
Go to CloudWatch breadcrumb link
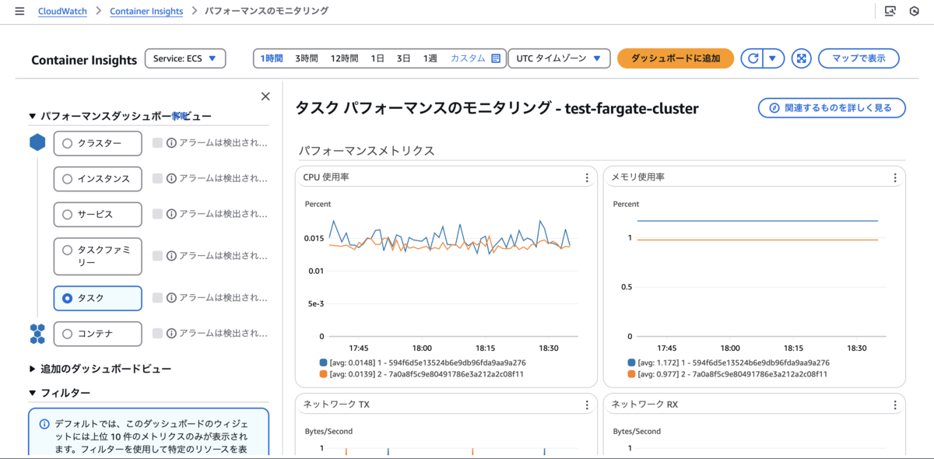[61, 12]
